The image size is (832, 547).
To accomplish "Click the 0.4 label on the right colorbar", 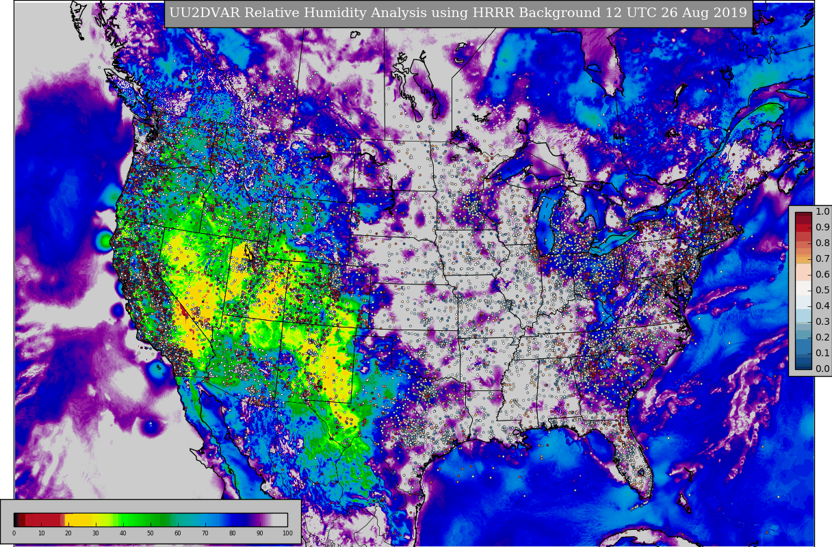I will click(822, 306).
